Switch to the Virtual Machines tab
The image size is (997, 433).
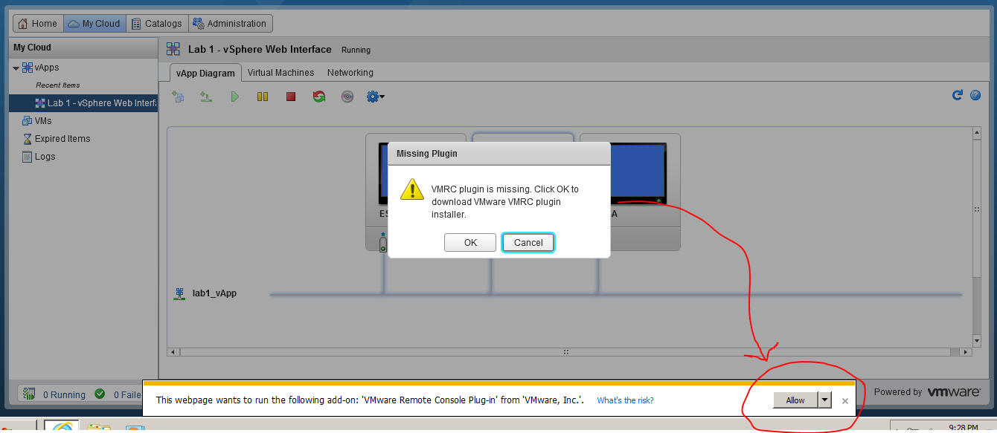tap(280, 73)
